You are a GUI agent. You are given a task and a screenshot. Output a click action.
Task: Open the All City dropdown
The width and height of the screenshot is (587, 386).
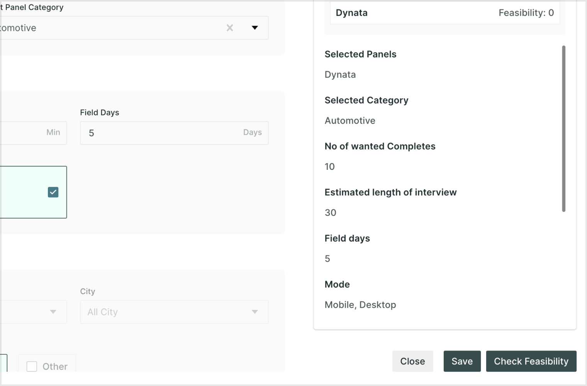(174, 312)
